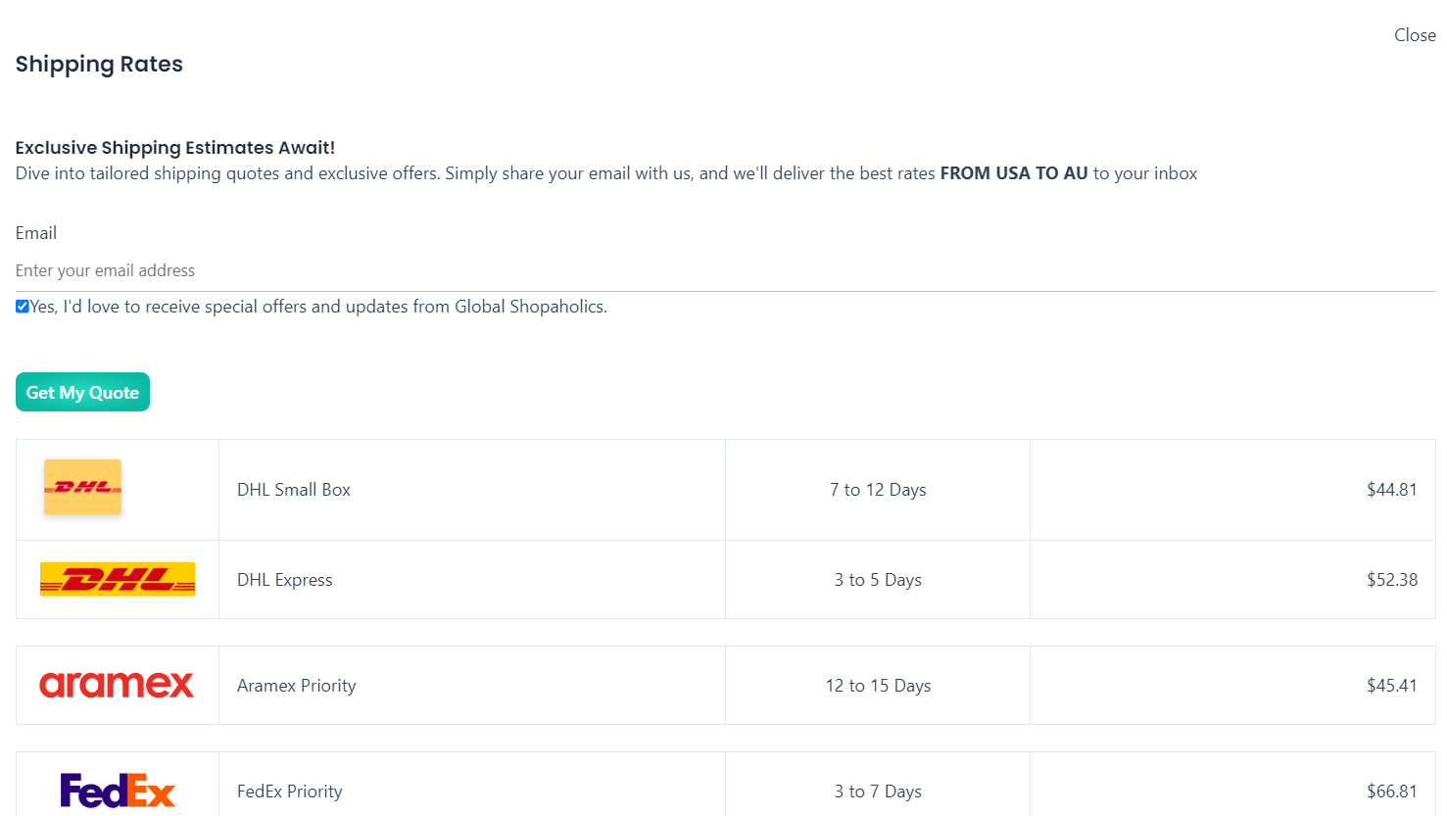This screenshot has height=816, width=1447.
Task: Click the FedEx logo
Action: (118, 790)
